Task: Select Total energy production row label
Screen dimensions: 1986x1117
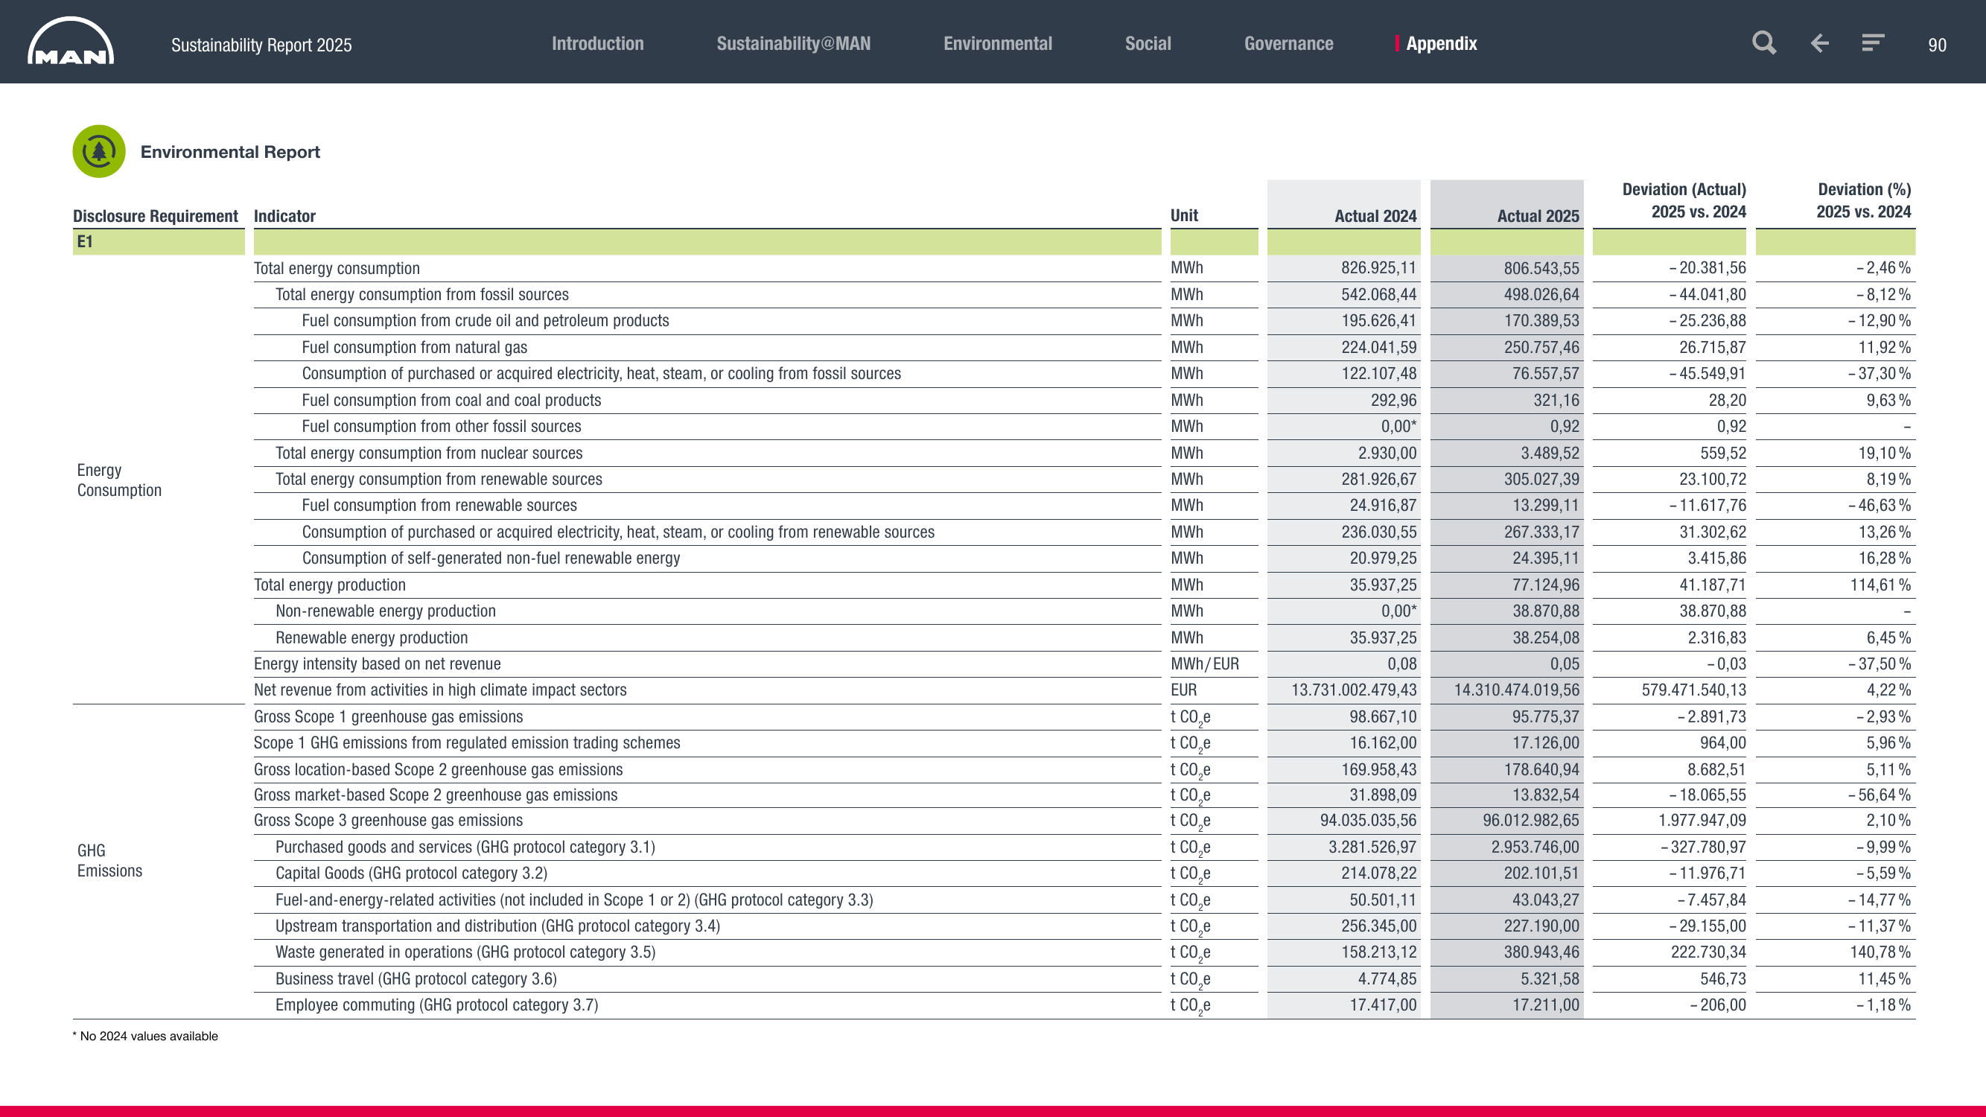Action: [x=330, y=585]
